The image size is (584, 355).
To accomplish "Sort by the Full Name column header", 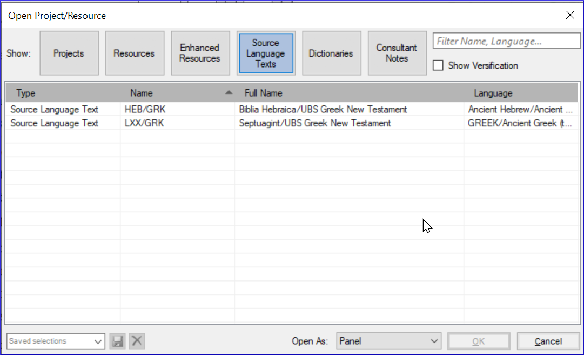I will coord(349,93).
